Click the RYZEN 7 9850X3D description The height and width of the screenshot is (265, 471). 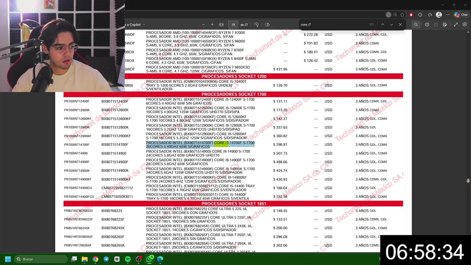(x=198, y=69)
